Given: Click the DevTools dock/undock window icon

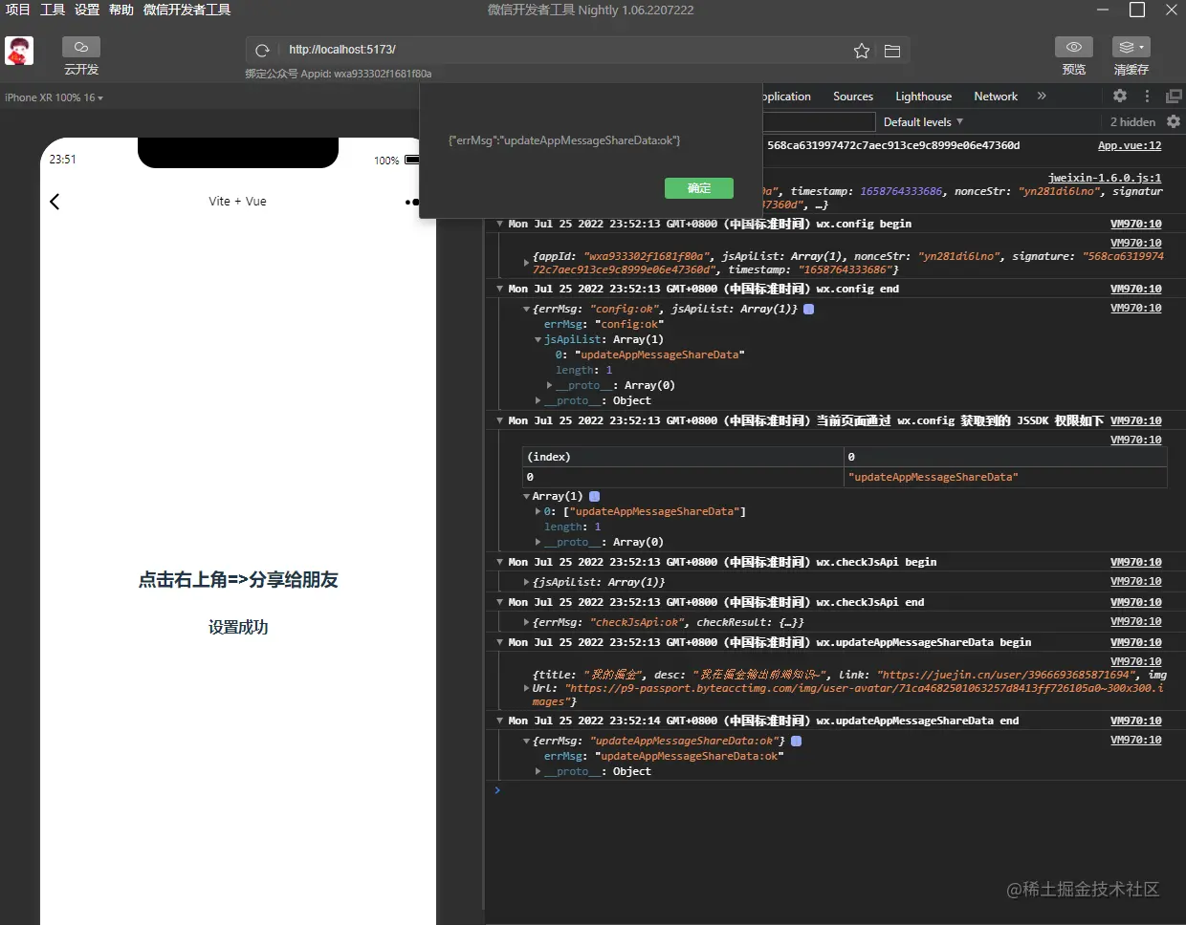Looking at the screenshot, I should click(x=1174, y=96).
